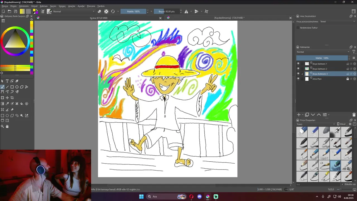357x201 pixels.
Task: Open Fırça pürüzsüzleştirme Temel dropdown
Action: (x=337, y=21)
